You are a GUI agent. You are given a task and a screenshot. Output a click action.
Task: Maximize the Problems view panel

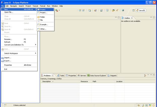(154, 75)
